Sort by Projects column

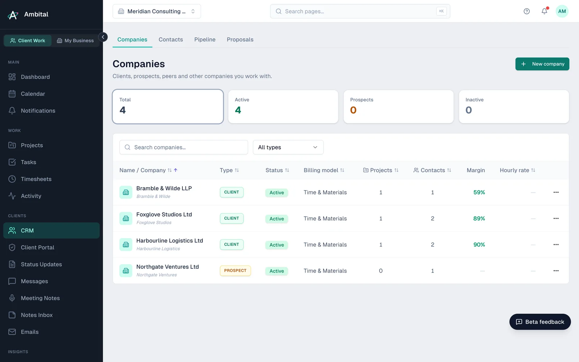point(381,170)
